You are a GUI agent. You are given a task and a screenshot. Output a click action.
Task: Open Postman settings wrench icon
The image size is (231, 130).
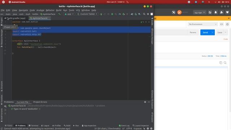(x=222, y=12)
